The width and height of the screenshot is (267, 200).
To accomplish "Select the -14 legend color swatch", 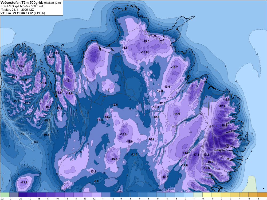I will [x=78, y=195].
